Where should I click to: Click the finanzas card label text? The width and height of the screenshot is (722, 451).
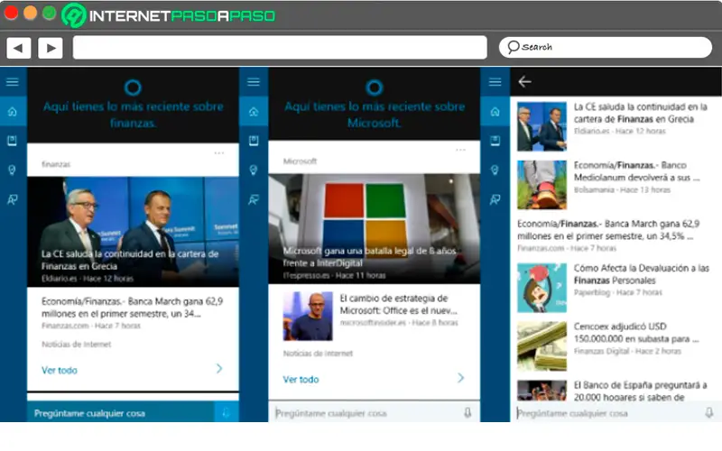pyautogui.click(x=56, y=164)
